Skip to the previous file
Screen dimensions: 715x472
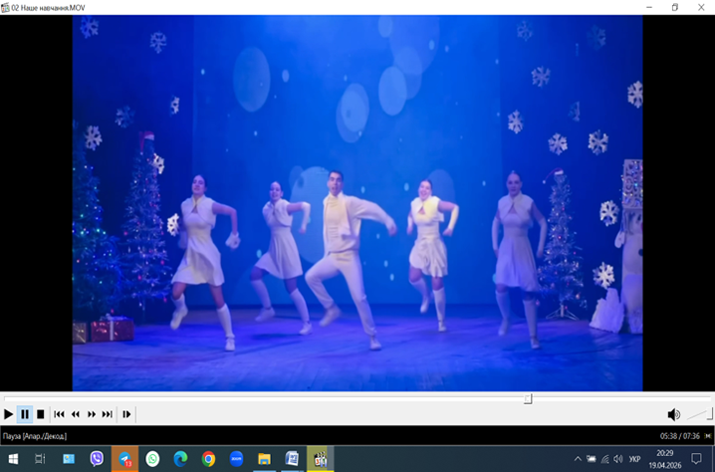coord(59,414)
